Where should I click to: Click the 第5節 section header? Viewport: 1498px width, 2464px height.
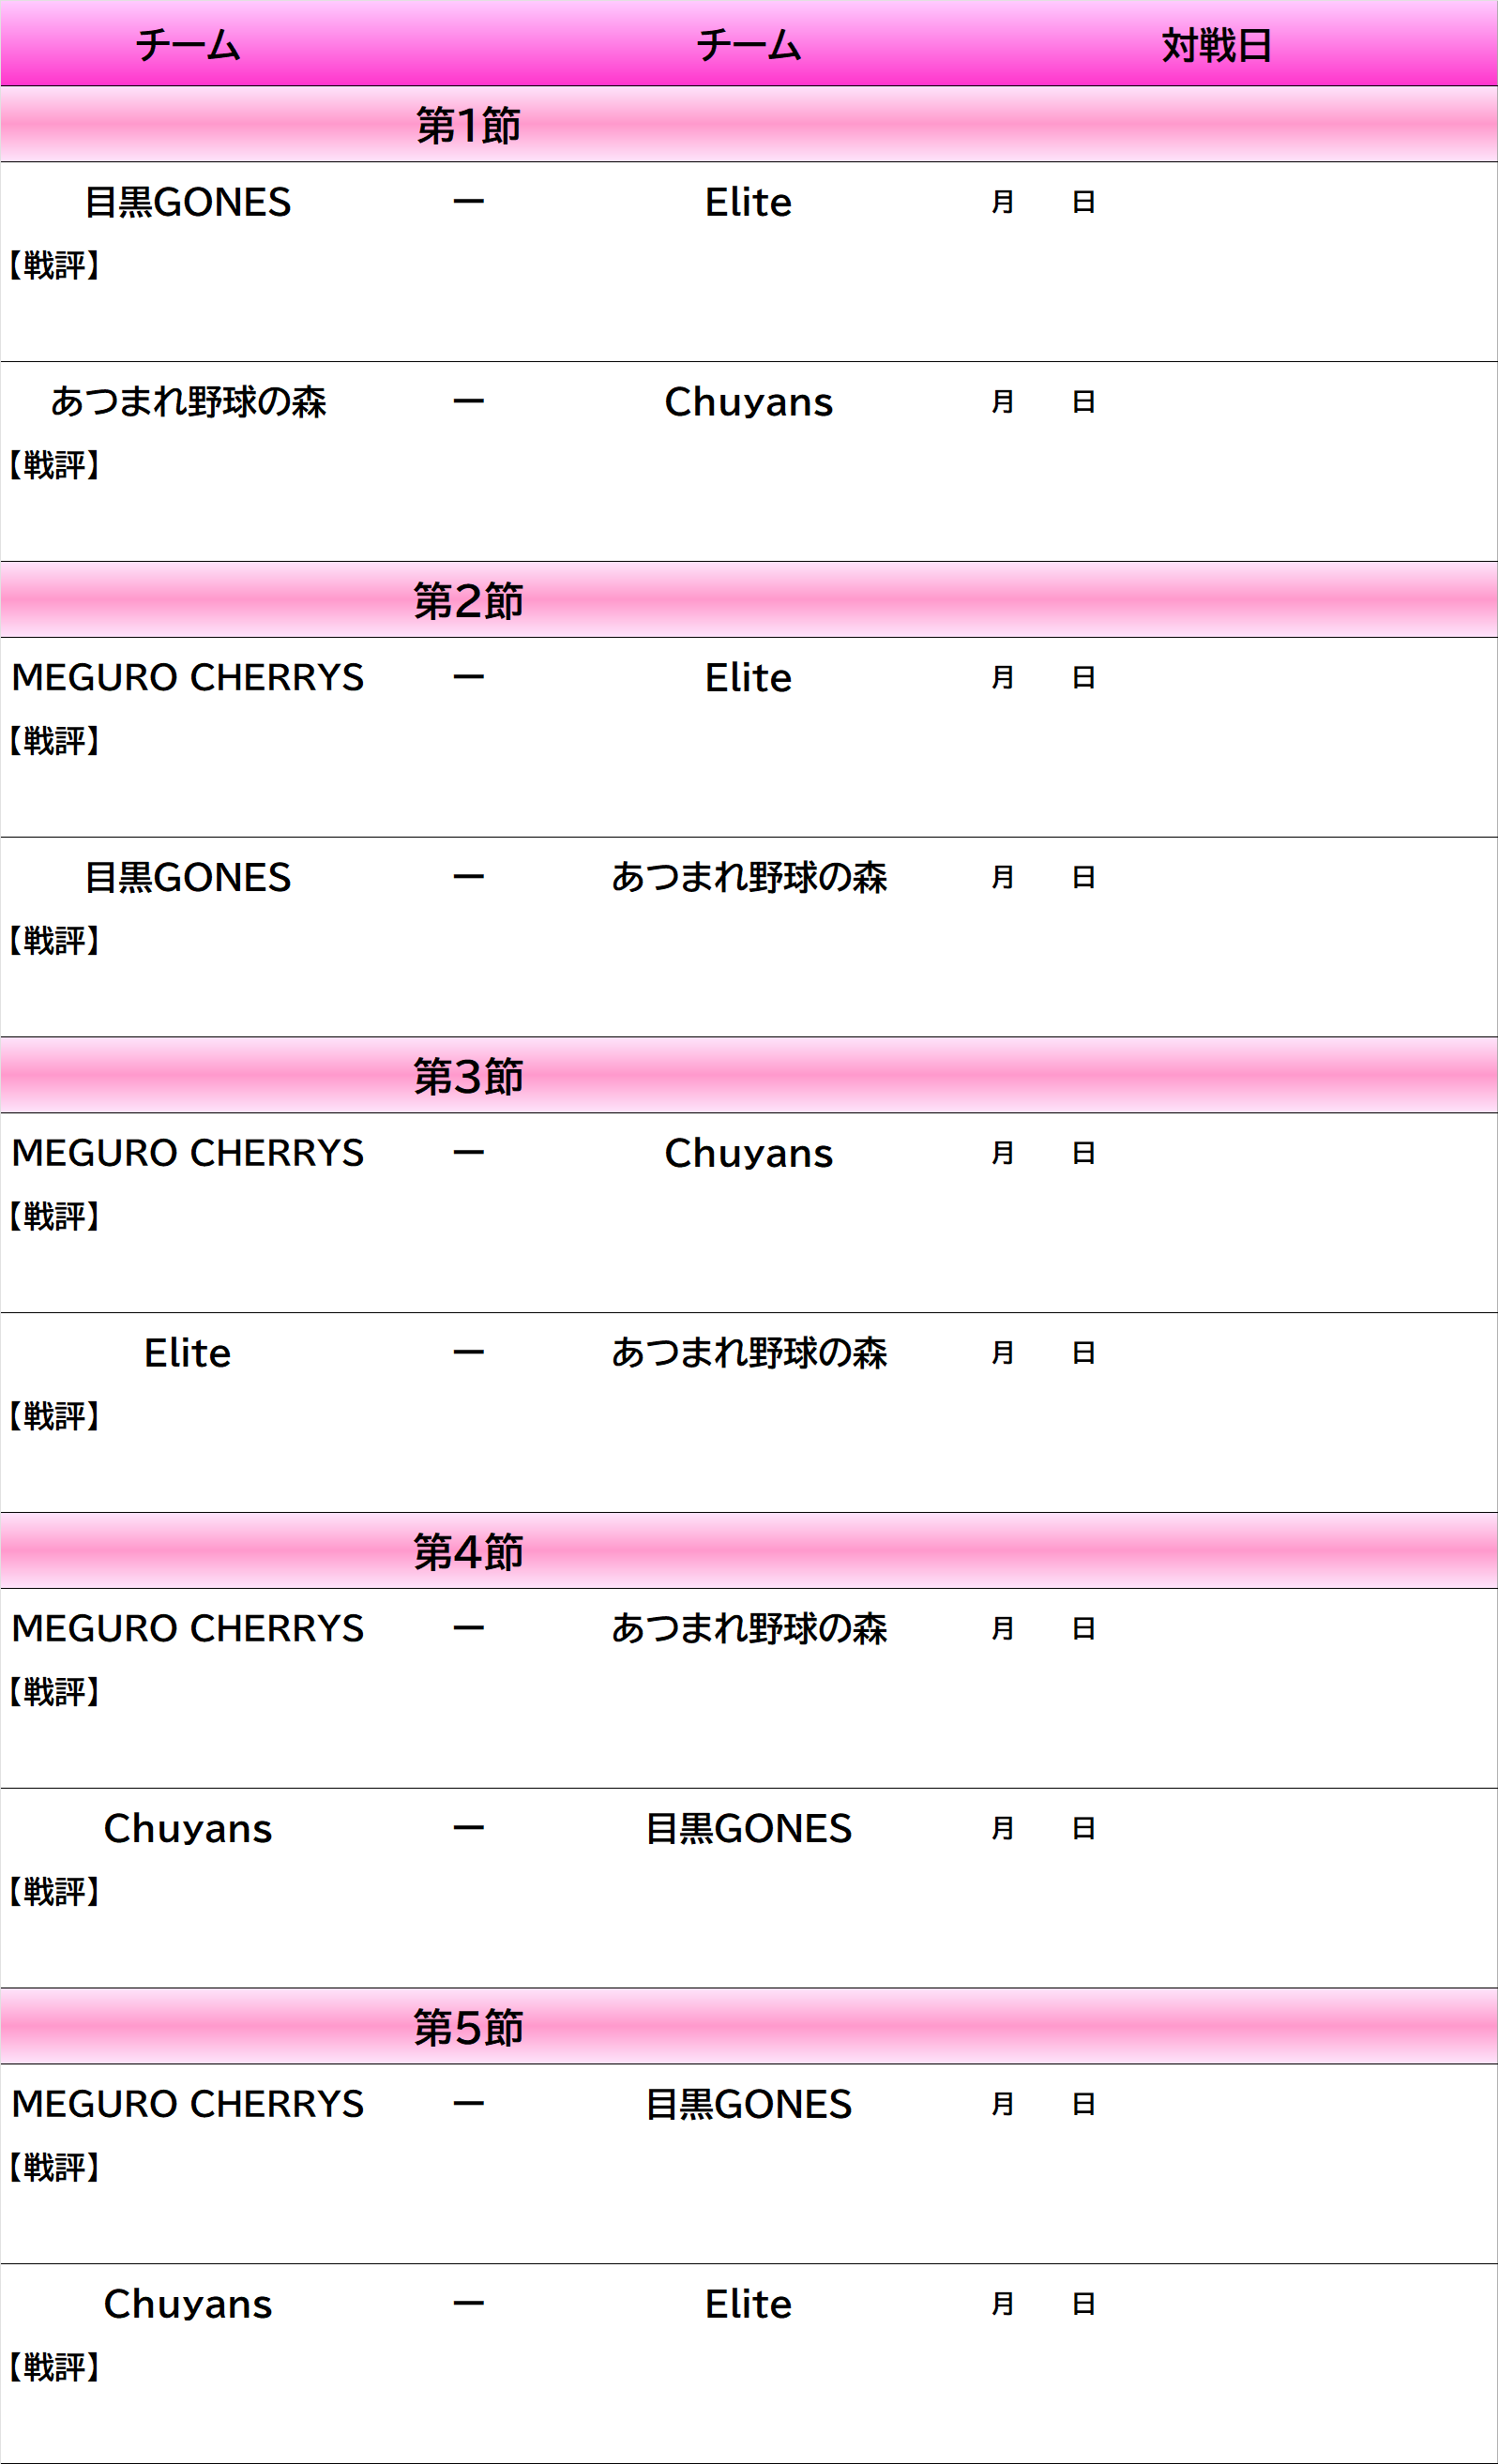click(468, 2028)
